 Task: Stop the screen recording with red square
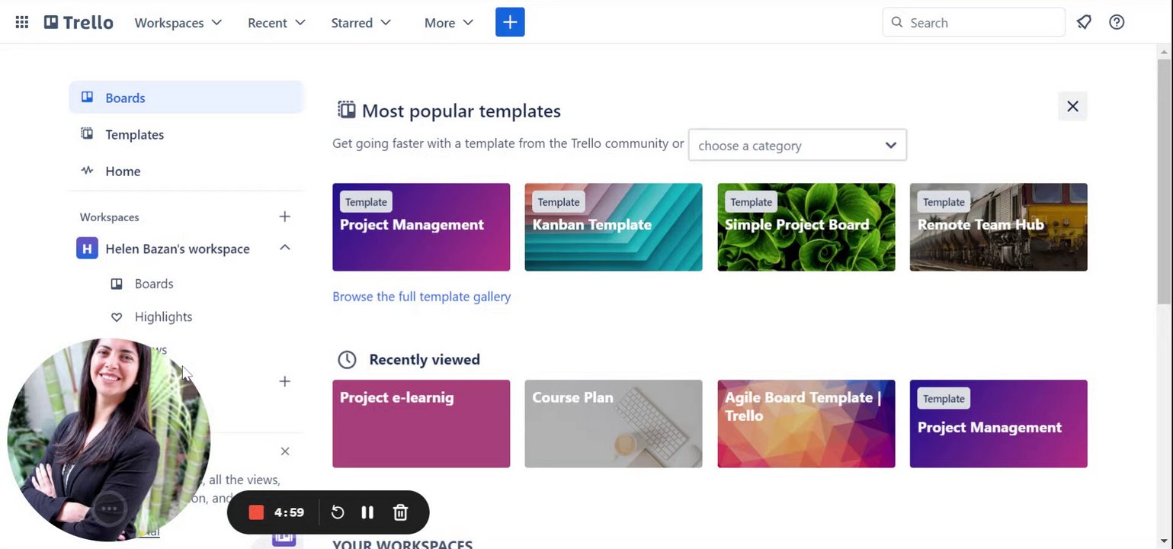[x=256, y=512]
